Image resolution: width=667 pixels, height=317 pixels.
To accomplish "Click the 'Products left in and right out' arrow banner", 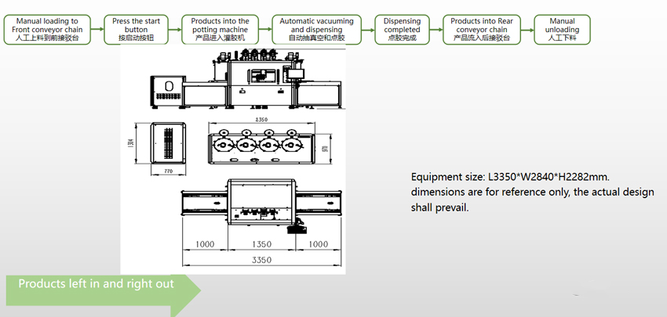I will pyautogui.click(x=103, y=290).
